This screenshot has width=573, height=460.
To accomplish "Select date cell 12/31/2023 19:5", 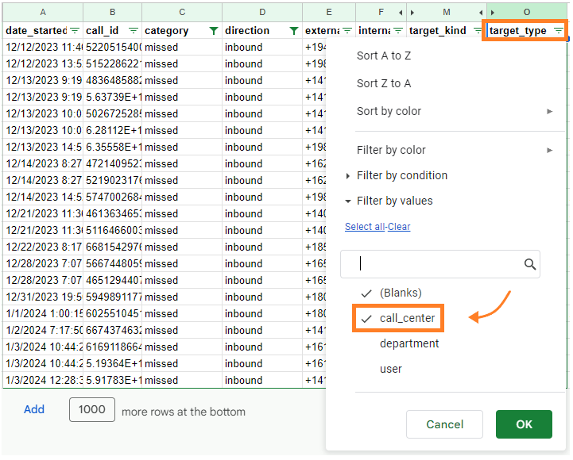I will [x=43, y=297].
